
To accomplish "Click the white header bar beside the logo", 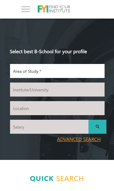I will [92, 9].
